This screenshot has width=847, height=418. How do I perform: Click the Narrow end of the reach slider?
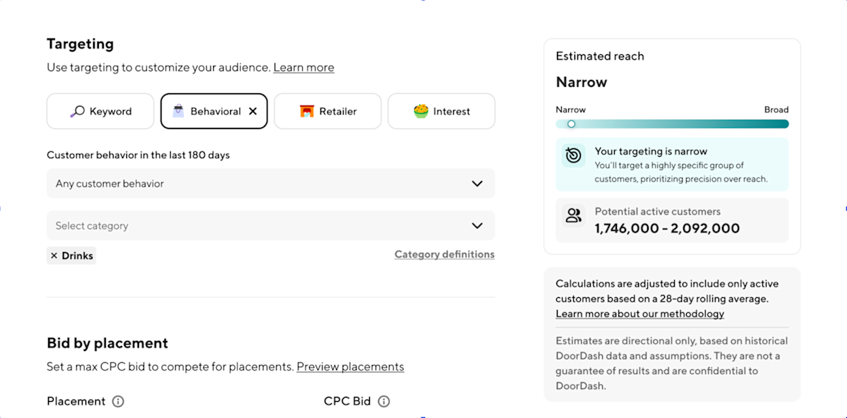point(571,123)
